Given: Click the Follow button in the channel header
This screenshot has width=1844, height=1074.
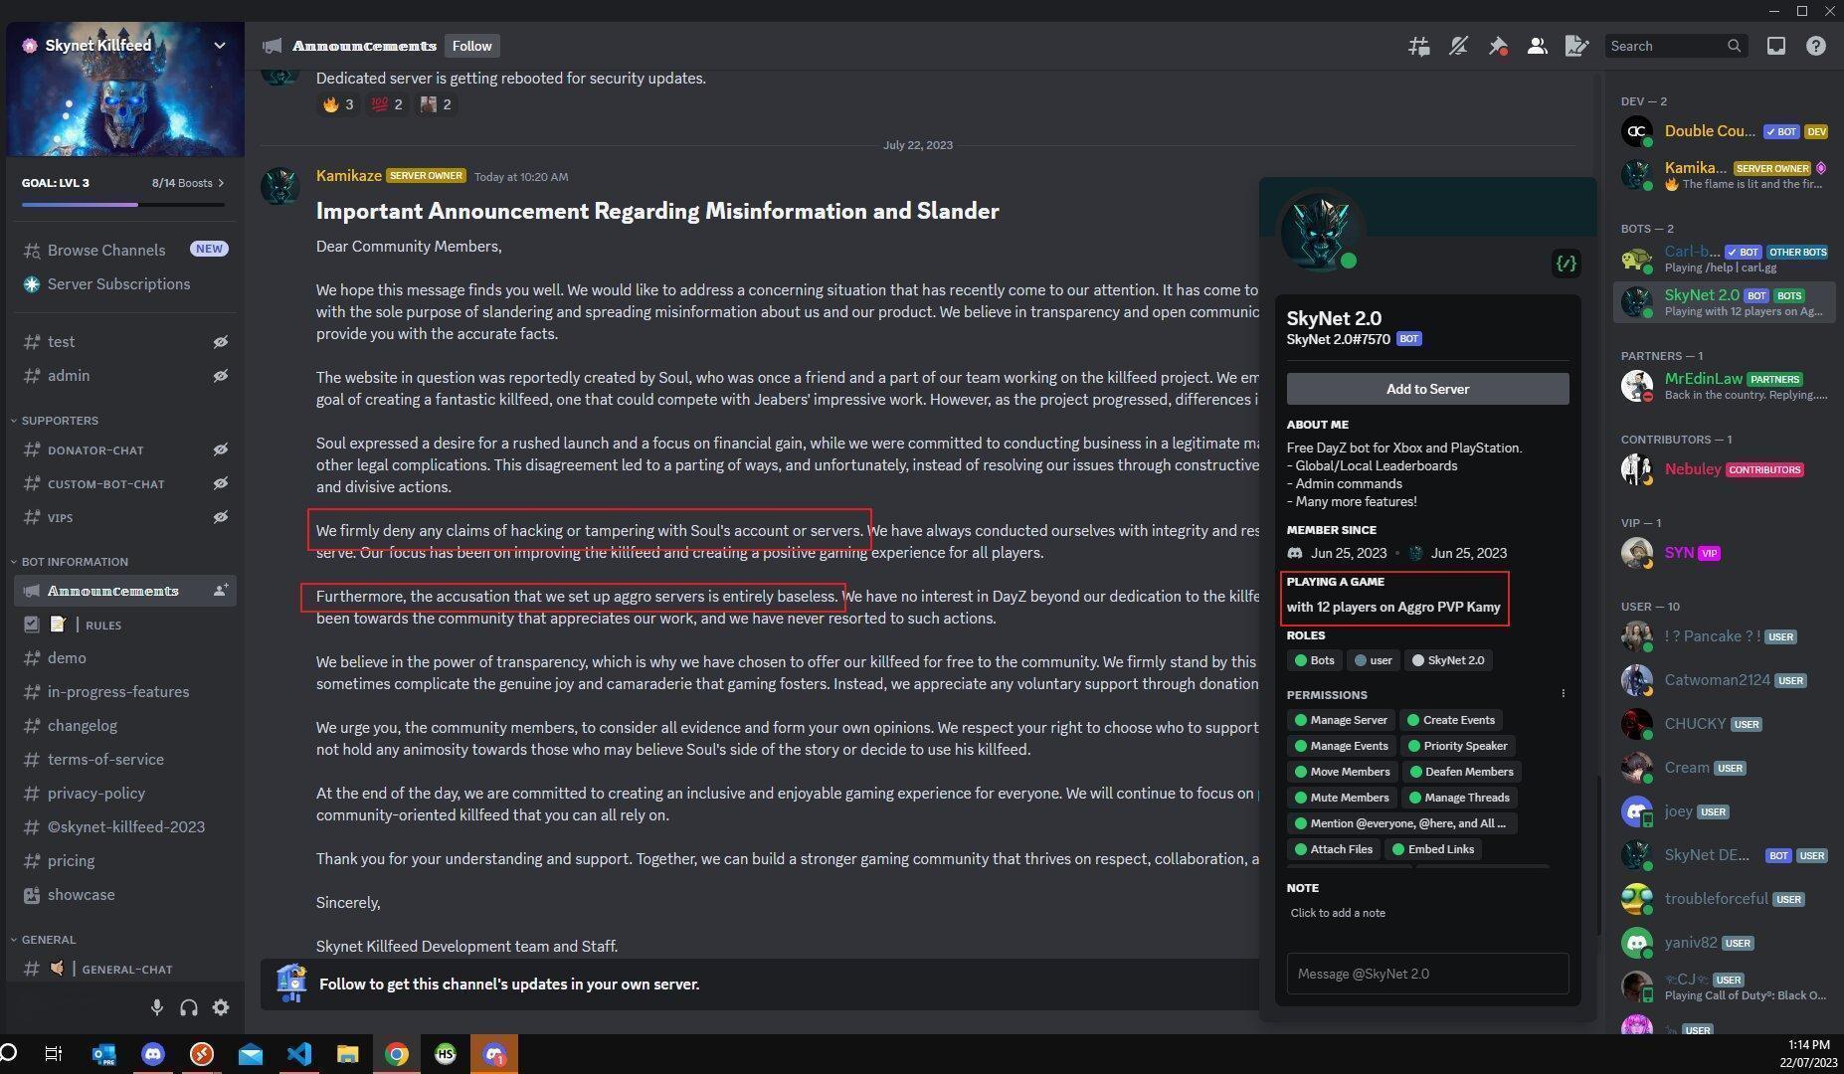Looking at the screenshot, I should coord(472,46).
